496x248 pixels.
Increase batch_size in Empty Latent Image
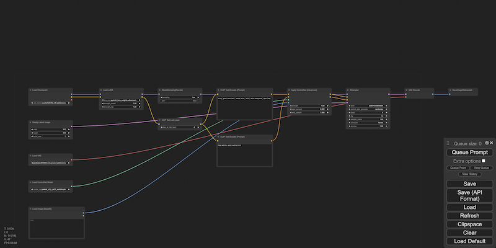click(x=69, y=136)
